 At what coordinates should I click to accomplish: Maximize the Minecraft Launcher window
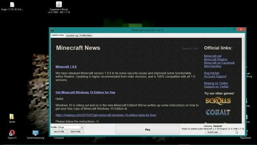click(234, 29)
